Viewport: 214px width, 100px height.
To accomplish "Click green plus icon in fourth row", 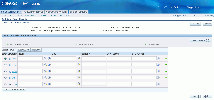I will [x=166, y=78].
